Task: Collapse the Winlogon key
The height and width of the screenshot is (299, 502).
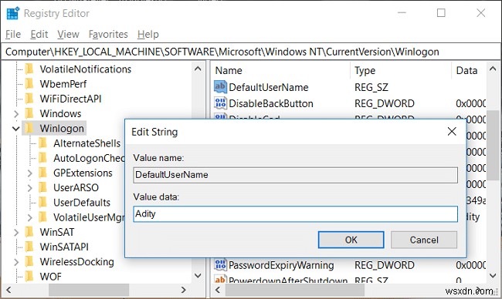Action: (x=16, y=129)
